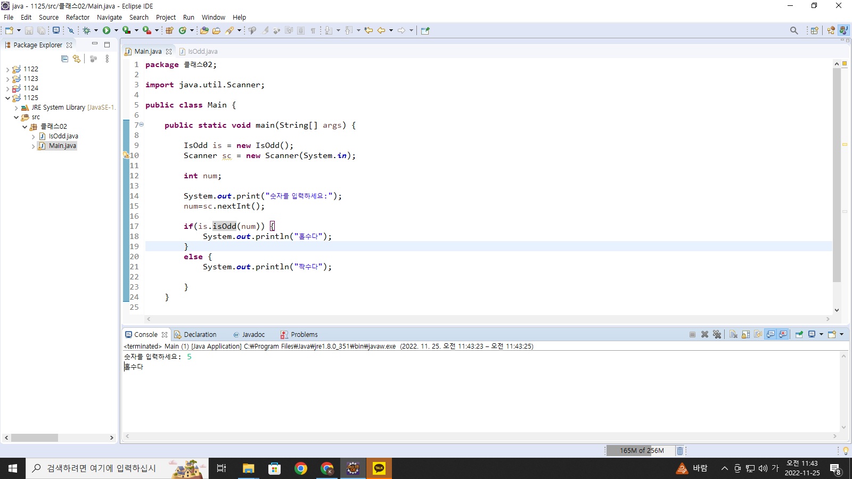Click the heap status memory bar
The width and height of the screenshot is (852, 479).
click(641, 451)
